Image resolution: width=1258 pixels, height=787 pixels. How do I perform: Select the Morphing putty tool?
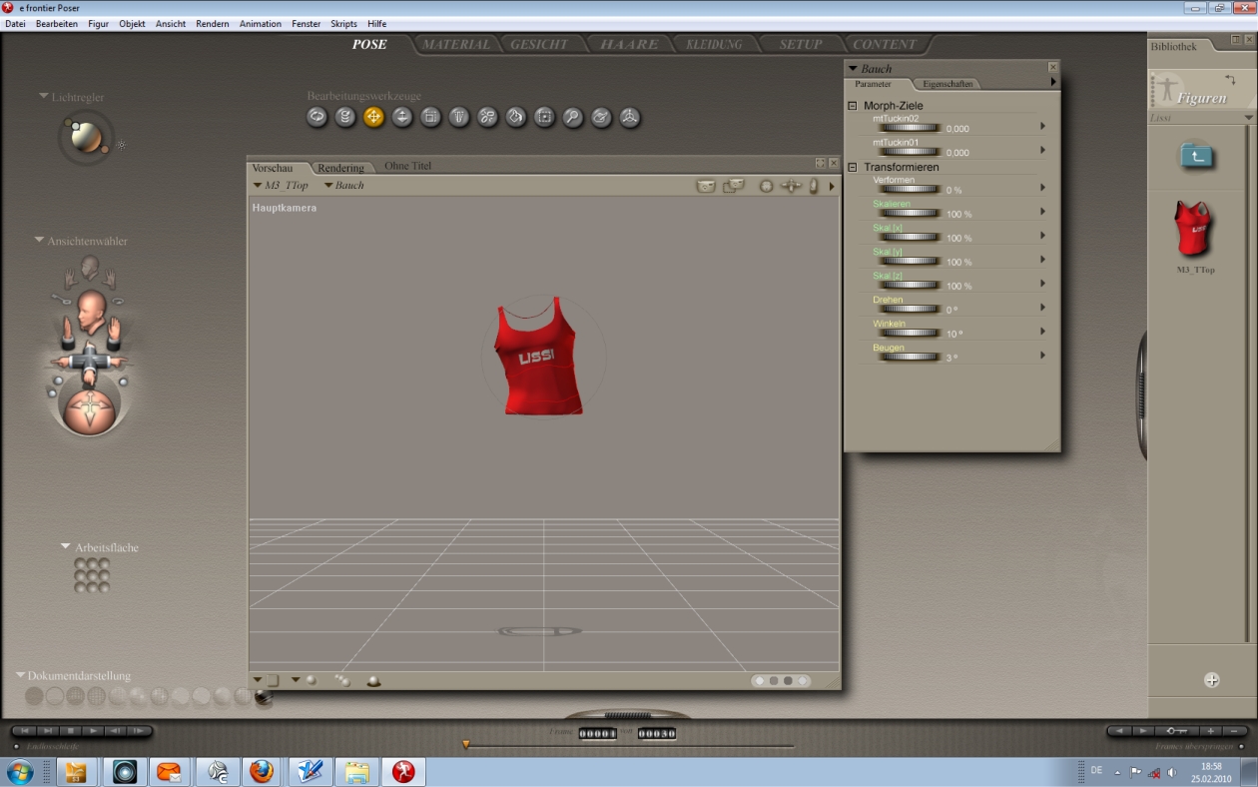click(x=601, y=117)
